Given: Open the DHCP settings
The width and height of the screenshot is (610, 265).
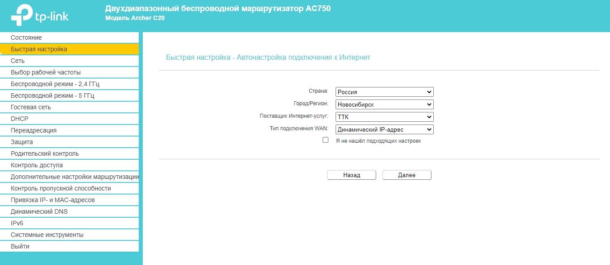Looking at the screenshot, I should pos(69,119).
